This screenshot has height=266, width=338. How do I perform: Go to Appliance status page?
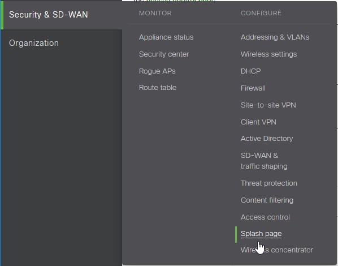166,37
